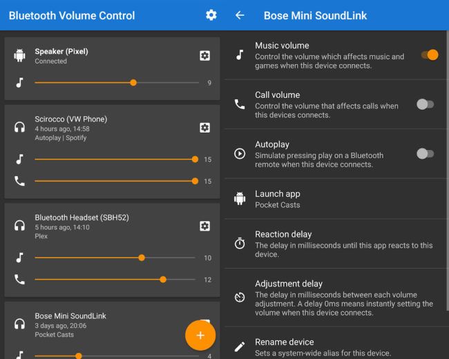Click '5 hours ago, 14:10' timestamp

(x=62, y=227)
